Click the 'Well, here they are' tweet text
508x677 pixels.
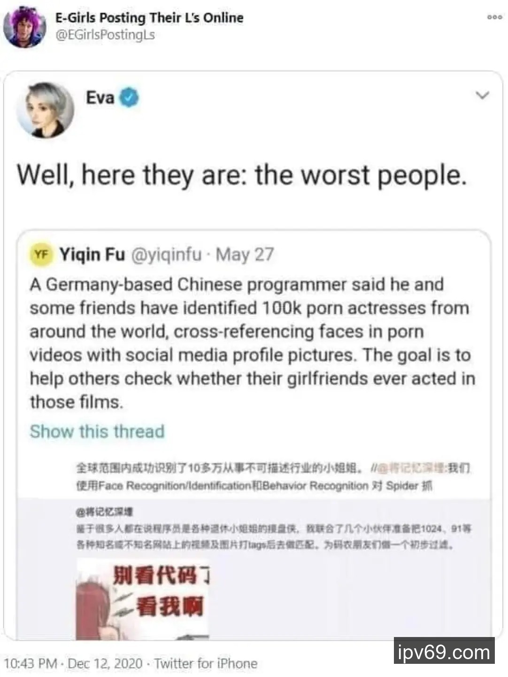tap(242, 175)
